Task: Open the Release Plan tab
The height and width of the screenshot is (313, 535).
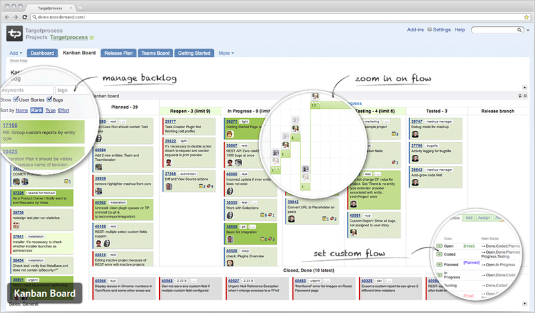Action: (x=118, y=53)
